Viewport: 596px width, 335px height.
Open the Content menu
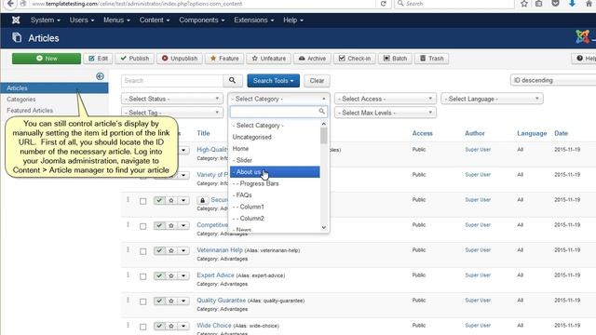[155, 20]
